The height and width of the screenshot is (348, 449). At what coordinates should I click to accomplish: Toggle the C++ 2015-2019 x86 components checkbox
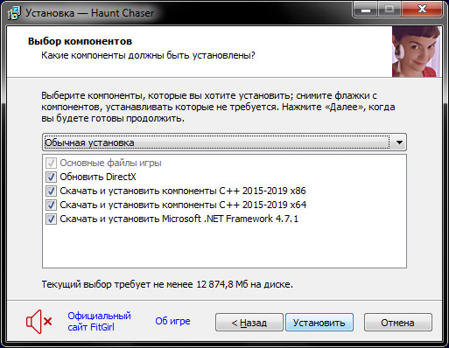pyautogui.click(x=51, y=191)
